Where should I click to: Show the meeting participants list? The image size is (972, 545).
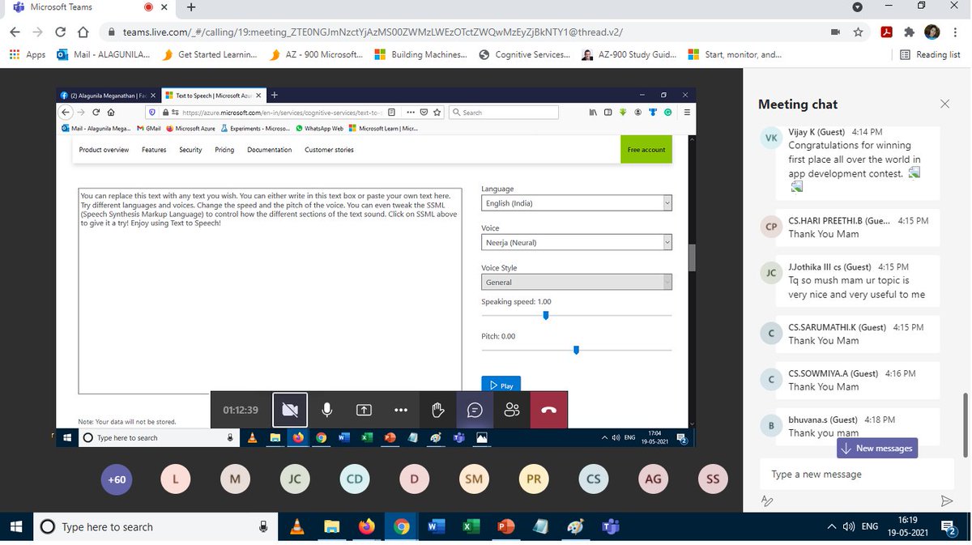click(x=512, y=410)
